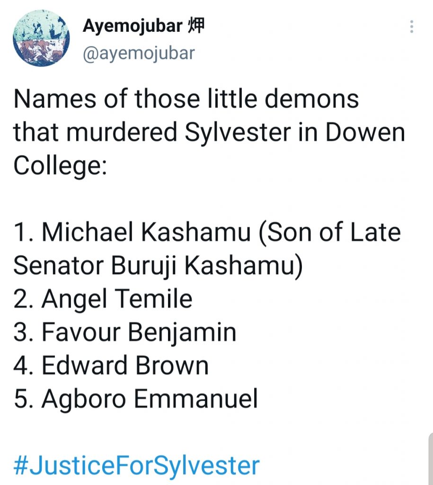Open the #JusticeForSylvester hashtag
This screenshot has width=433, height=485.
[x=136, y=466]
